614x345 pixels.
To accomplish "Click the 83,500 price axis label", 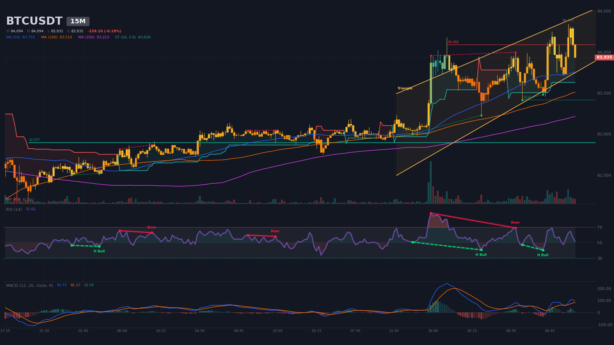I will [604, 93].
